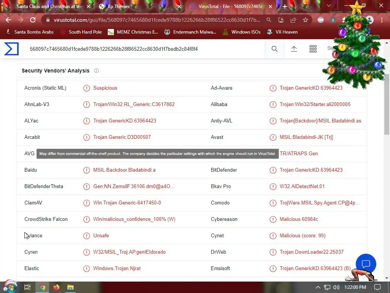This screenshot has height=293, width=390.
Task: Open the blue chat bubble button
Action: point(366,264)
